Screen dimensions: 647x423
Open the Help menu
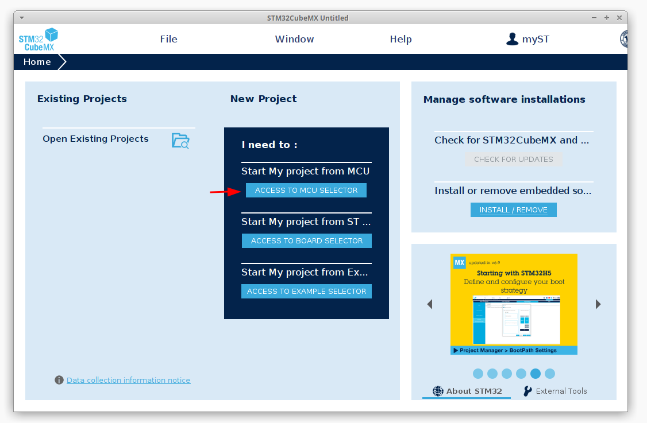tap(400, 39)
